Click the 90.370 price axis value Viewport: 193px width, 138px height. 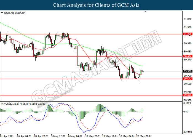(188, 60)
